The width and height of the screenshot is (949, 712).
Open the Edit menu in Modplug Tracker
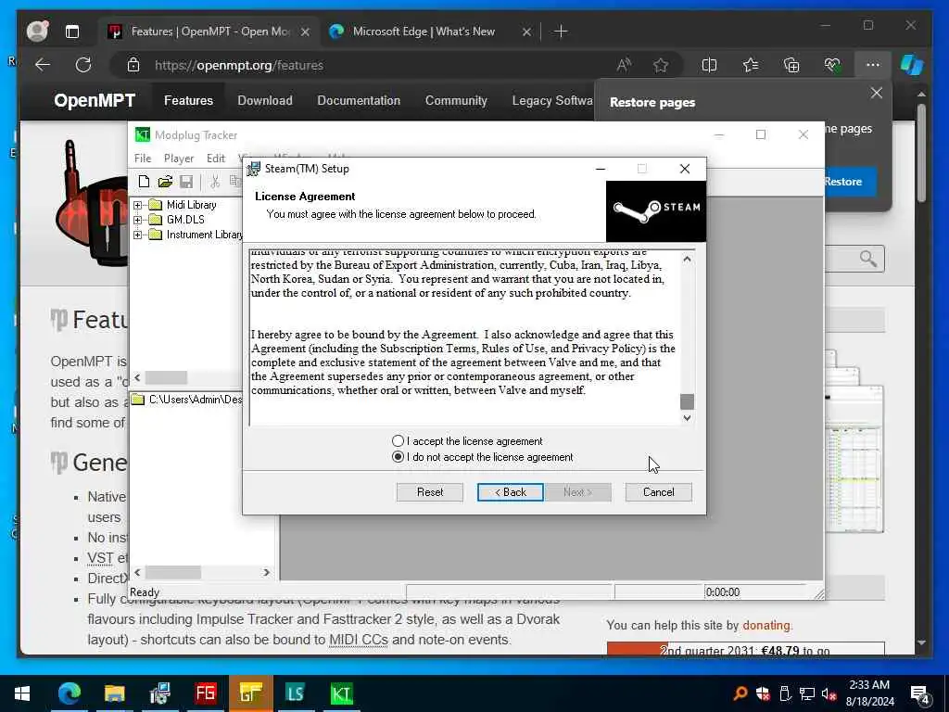(x=215, y=159)
